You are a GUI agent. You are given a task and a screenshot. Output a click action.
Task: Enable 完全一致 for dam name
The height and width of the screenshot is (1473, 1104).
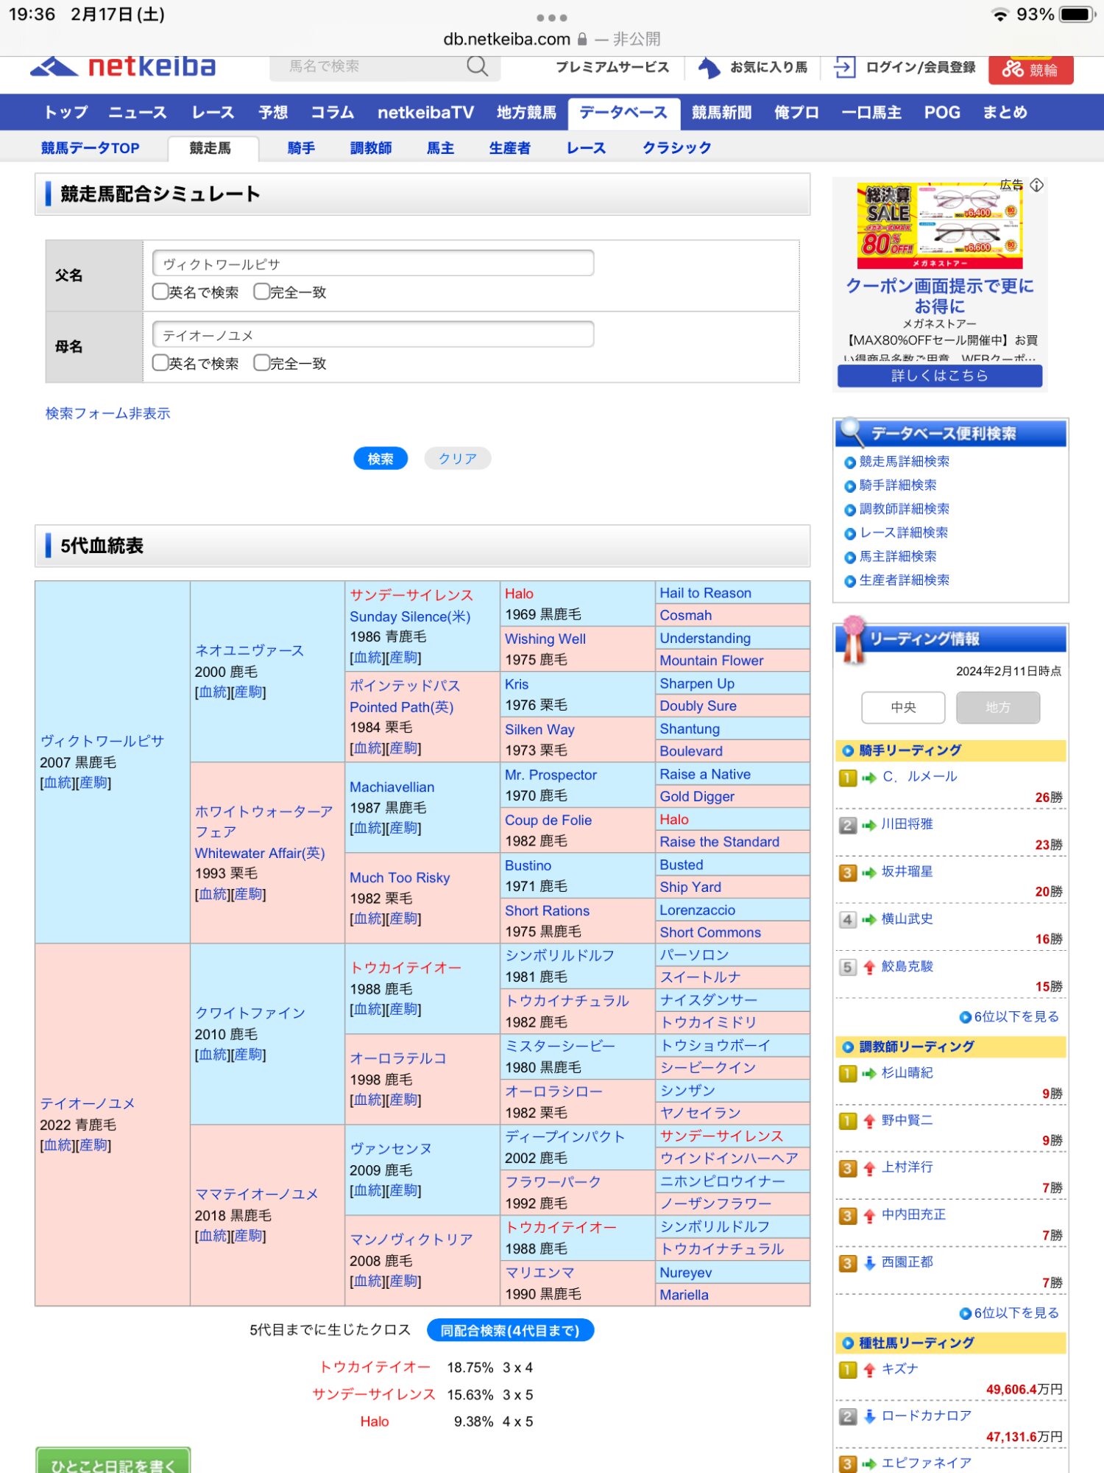[261, 362]
